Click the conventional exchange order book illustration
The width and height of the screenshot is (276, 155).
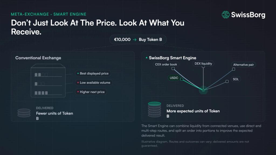click(48, 81)
